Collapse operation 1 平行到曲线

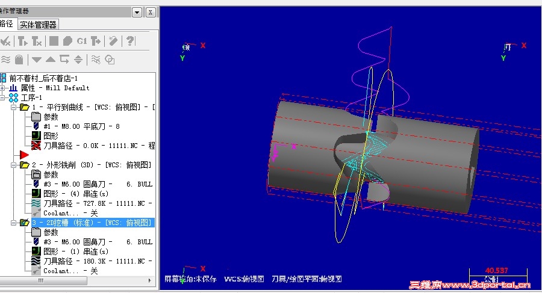click(x=13, y=108)
